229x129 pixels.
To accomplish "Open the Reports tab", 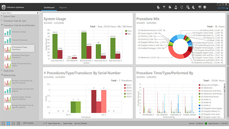I will click(x=63, y=8).
